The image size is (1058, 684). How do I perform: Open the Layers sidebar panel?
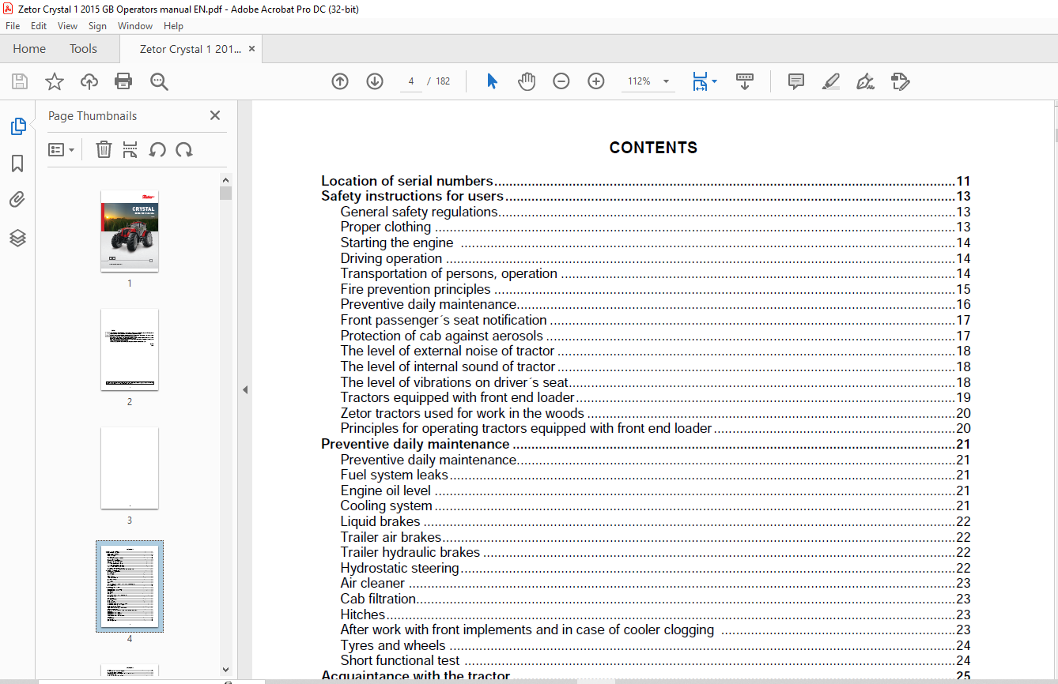click(17, 238)
